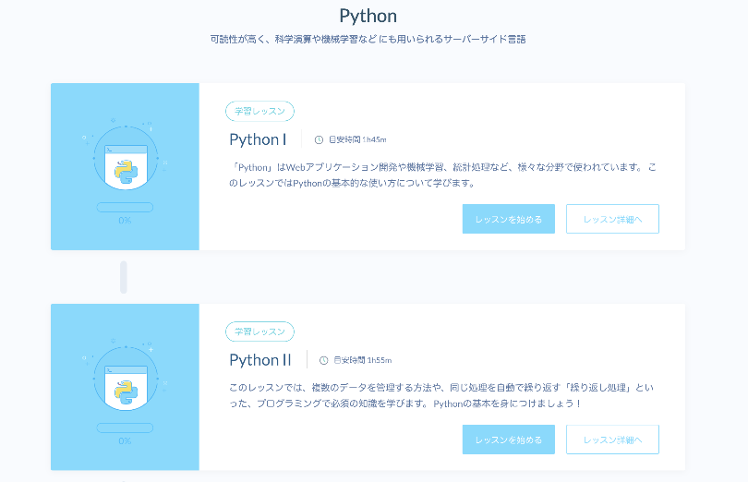Click the clock icon beside Python I duration
Screen dimensions: 748x482
319,140
